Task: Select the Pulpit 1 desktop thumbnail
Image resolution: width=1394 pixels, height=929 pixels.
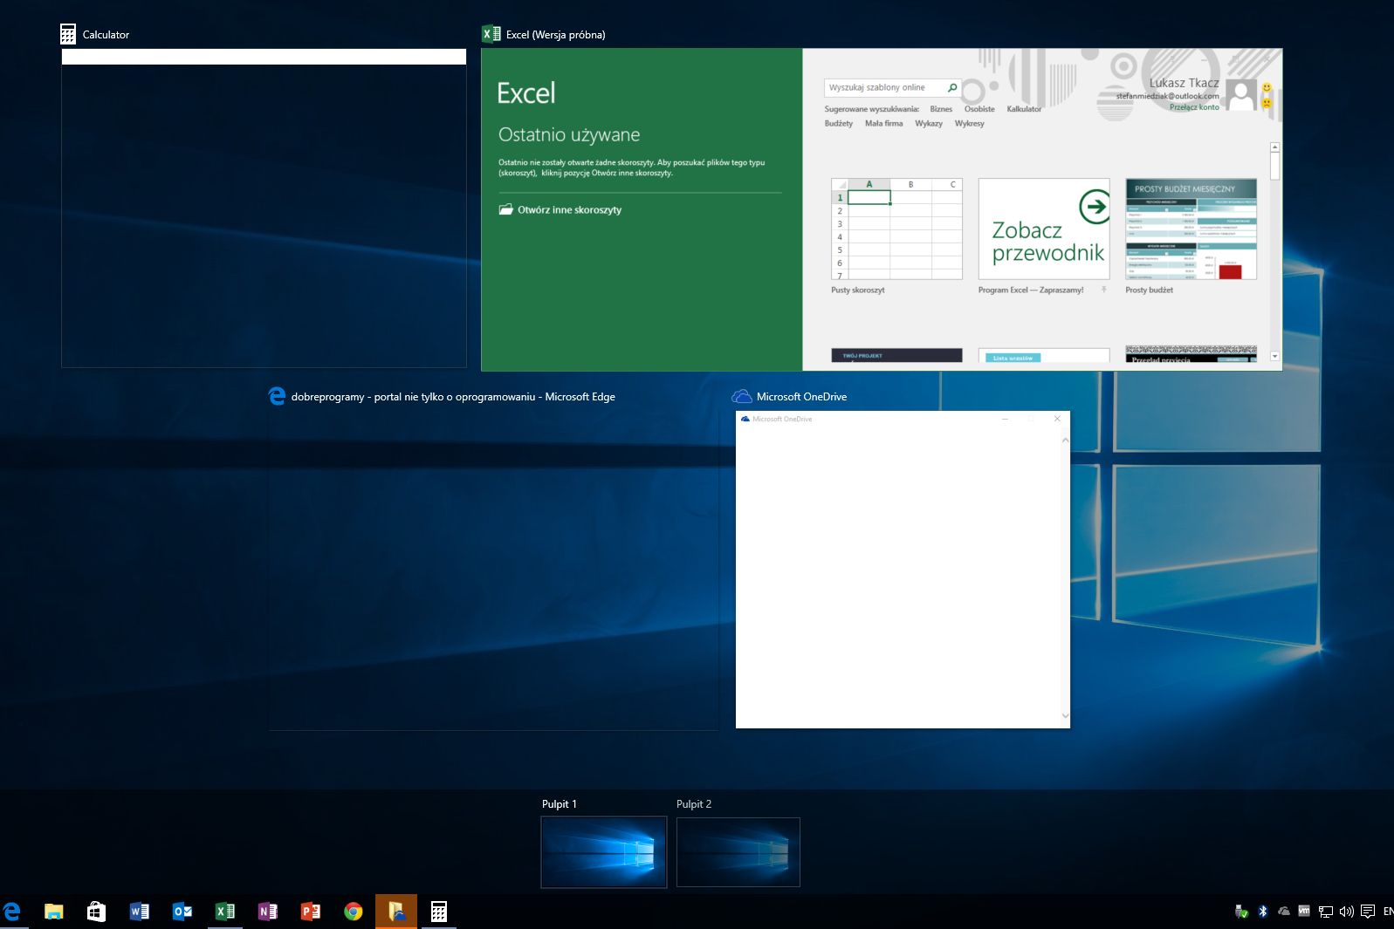Action: 603,851
